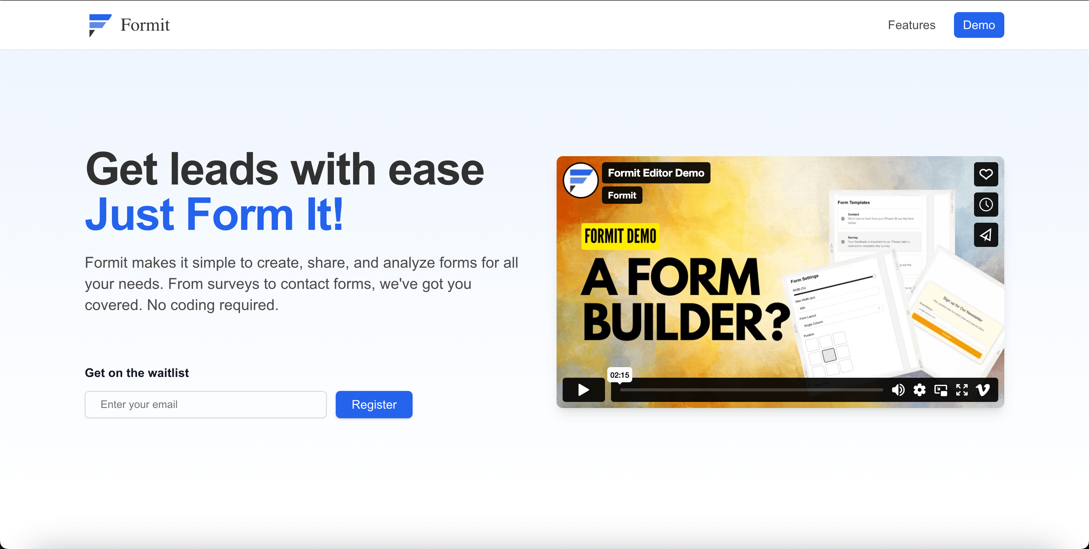Click the Vimeo logo in the player
This screenshot has width=1089, height=549.
pyautogui.click(x=983, y=390)
